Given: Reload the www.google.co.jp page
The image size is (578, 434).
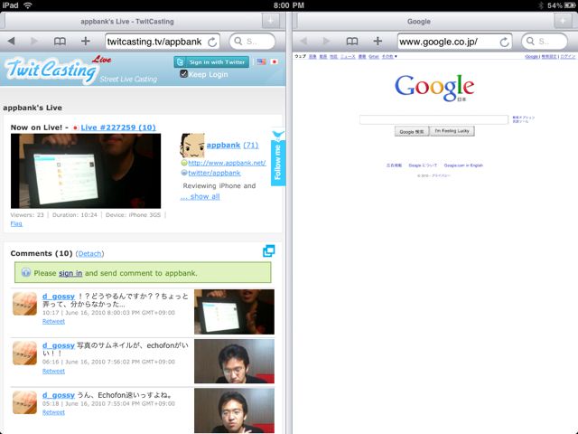Looking at the screenshot, I should (x=504, y=42).
